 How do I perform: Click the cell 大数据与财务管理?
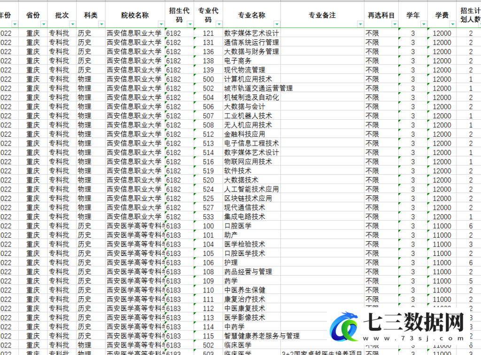(x=252, y=52)
